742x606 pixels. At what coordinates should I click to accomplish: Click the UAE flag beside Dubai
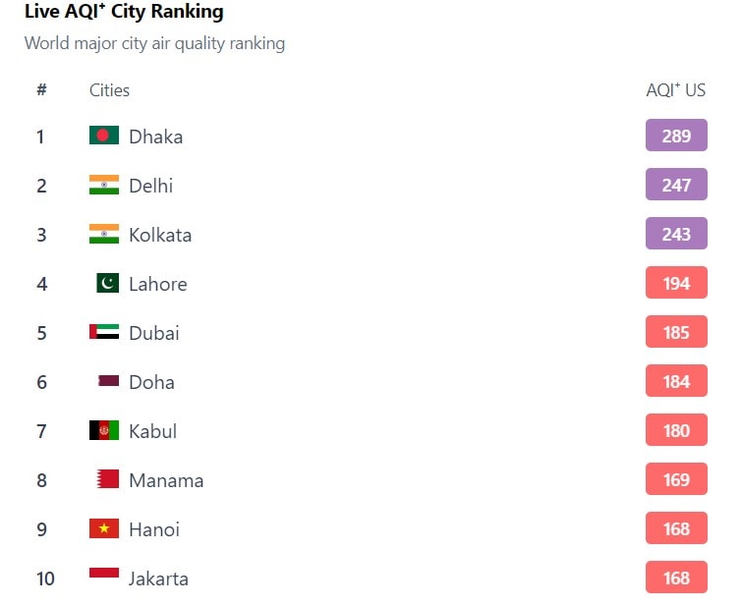pyautogui.click(x=103, y=332)
